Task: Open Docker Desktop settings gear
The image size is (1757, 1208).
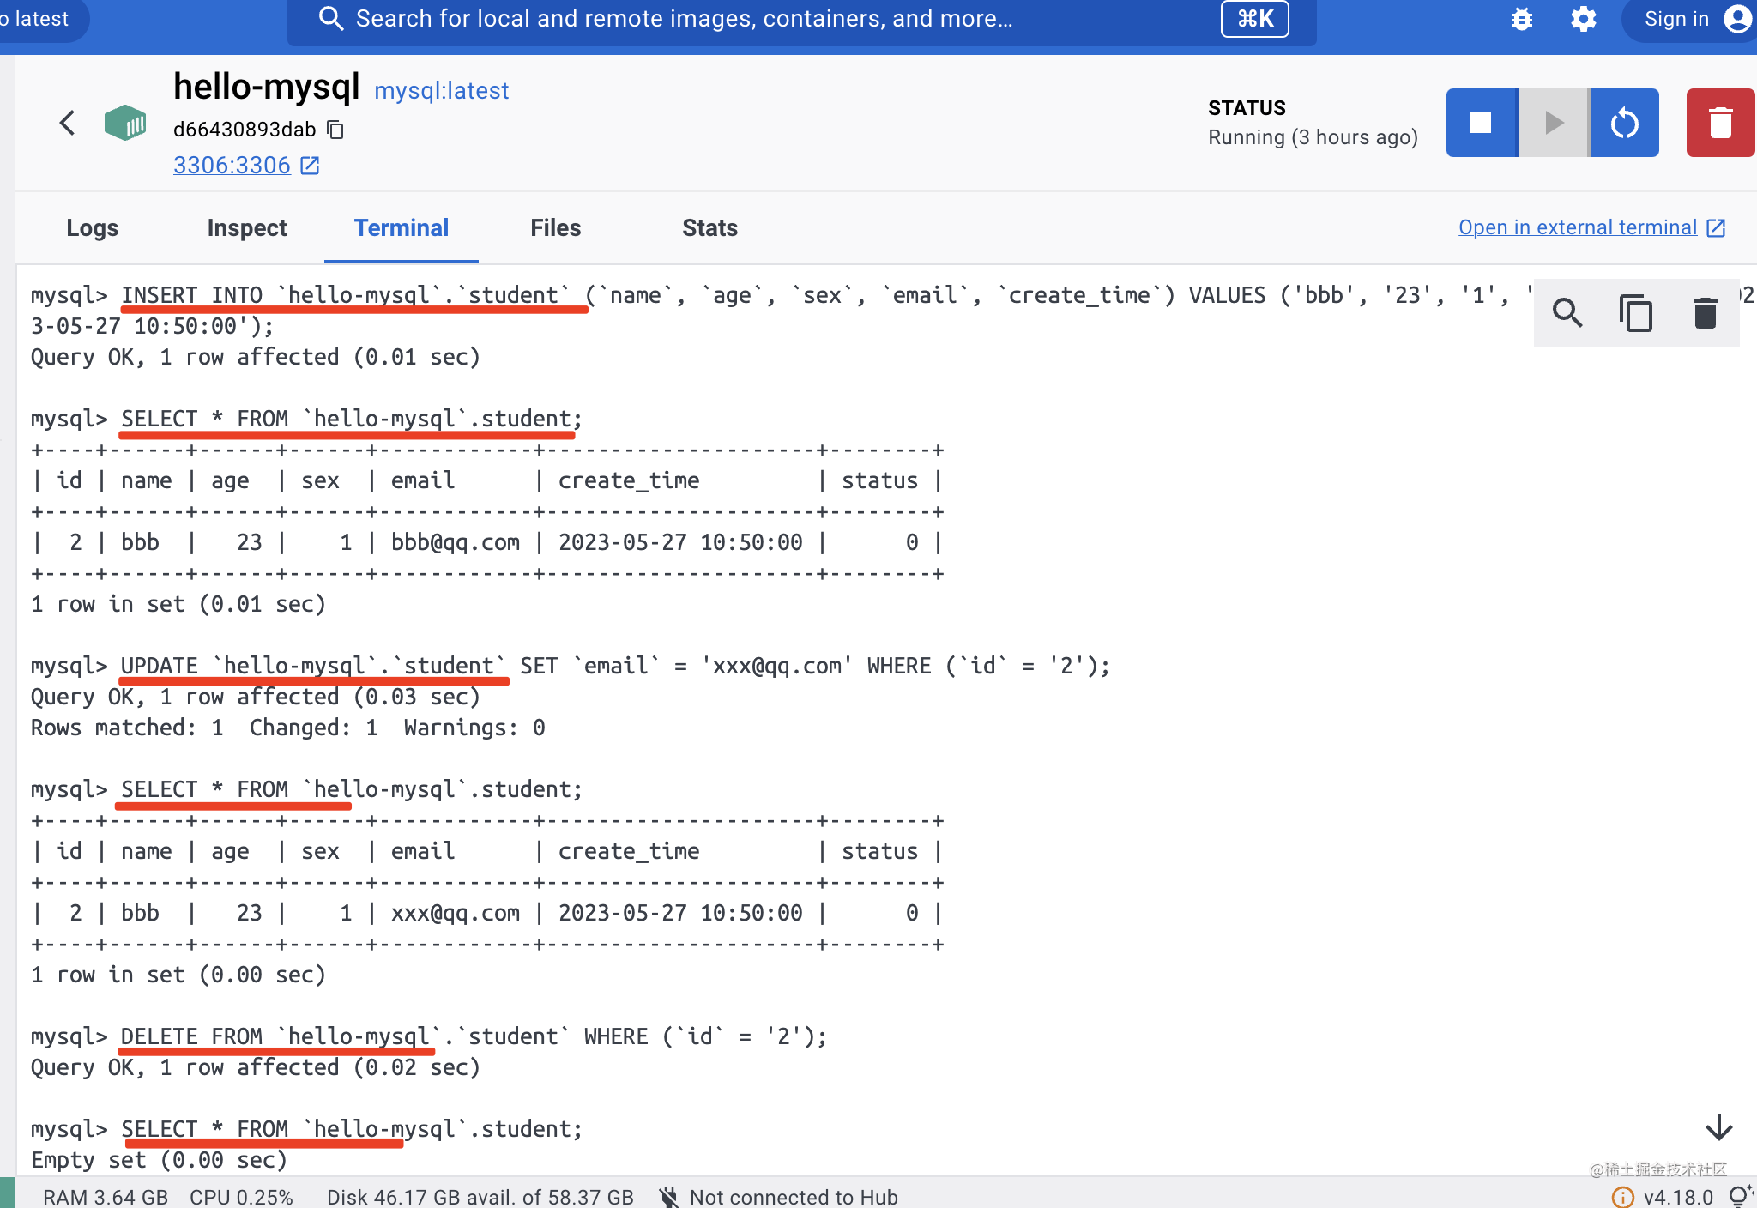Action: click(1583, 19)
